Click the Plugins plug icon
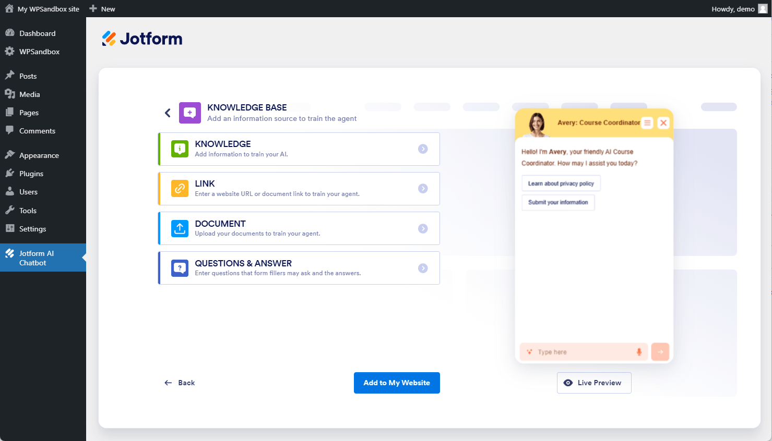Image resolution: width=772 pixels, height=441 pixels. [10, 173]
